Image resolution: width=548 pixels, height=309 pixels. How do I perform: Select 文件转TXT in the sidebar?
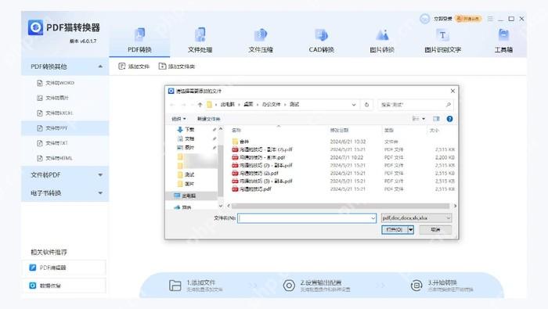pyautogui.click(x=65, y=143)
